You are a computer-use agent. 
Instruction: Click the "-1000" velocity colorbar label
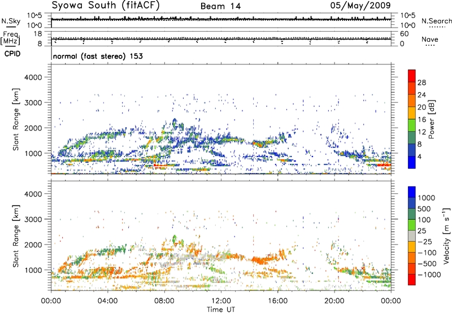point(429,275)
